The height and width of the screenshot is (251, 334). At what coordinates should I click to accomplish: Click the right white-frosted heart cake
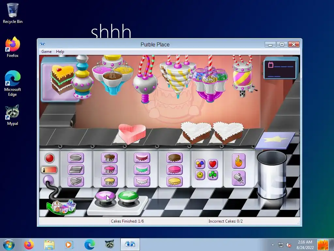coord(228,132)
